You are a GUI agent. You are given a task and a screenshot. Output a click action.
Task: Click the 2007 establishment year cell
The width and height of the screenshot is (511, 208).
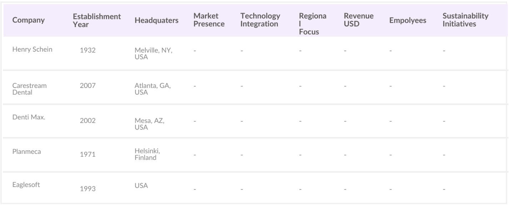pos(87,86)
